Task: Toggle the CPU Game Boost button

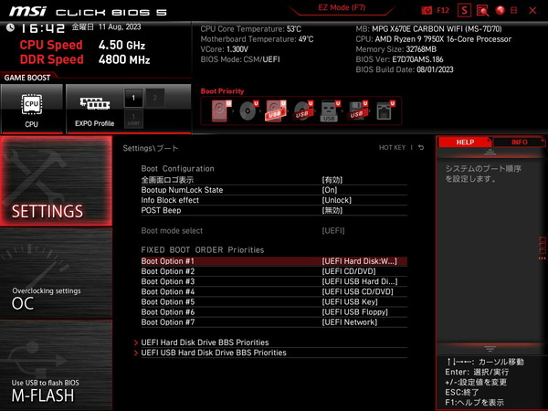Action: tap(32, 109)
